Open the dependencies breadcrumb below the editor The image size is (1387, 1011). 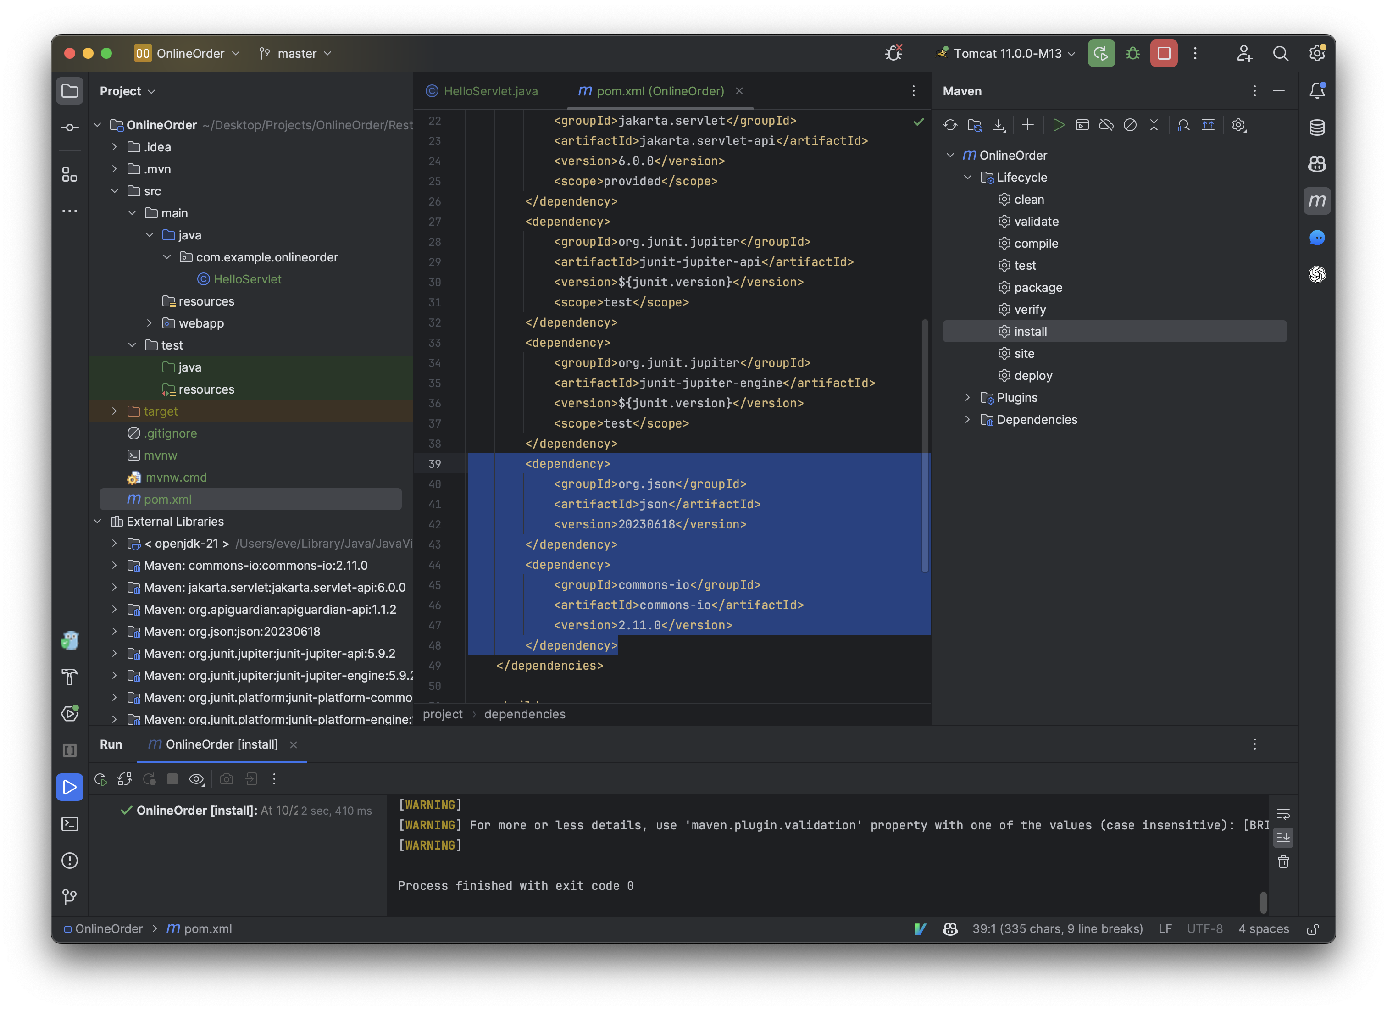524,714
